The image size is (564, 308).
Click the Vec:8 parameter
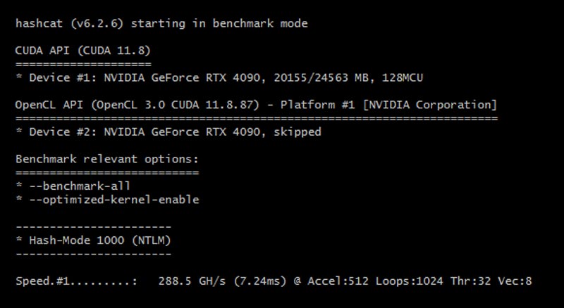(x=515, y=281)
